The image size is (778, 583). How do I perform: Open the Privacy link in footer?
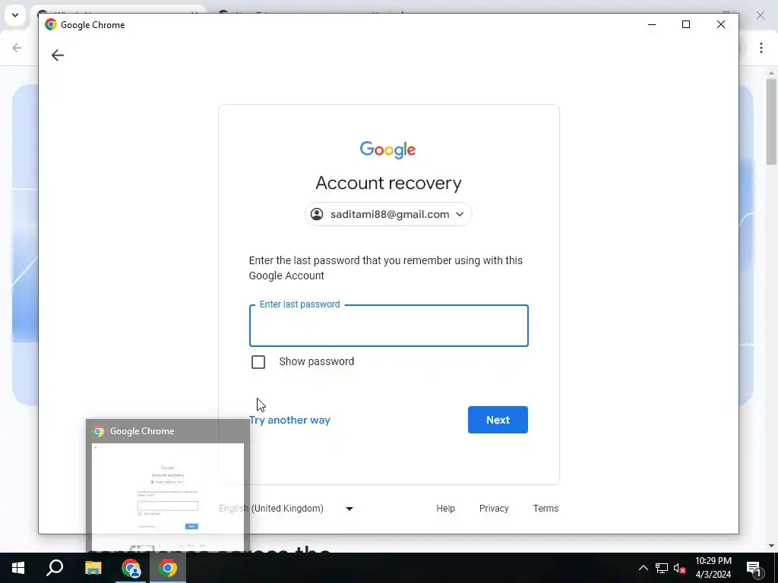pos(494,509)
